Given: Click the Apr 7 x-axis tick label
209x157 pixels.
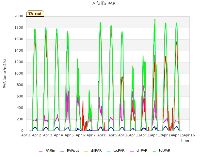Looking at the screenshot, I should (91, 135).
